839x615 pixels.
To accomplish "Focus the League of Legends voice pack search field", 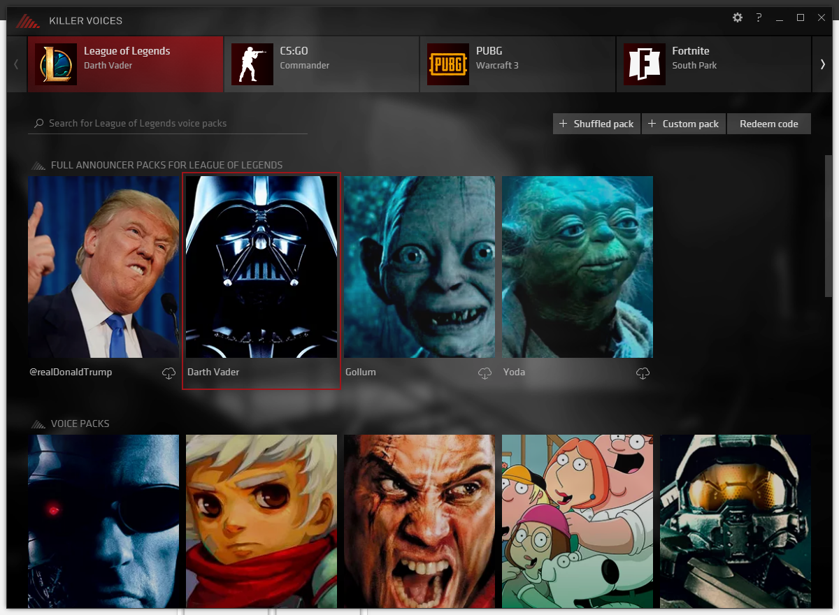I will [168, 123].
